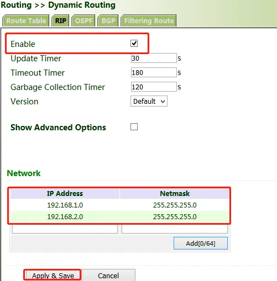
Task: Click netmask of the 192.168.2.0 row
Action: pyautogui.click(x=175, y=216)
